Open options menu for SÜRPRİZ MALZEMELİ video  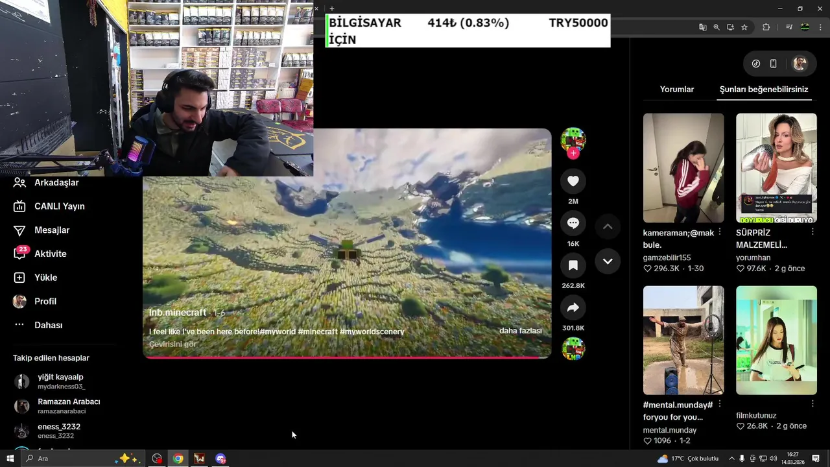coord(812,232)
